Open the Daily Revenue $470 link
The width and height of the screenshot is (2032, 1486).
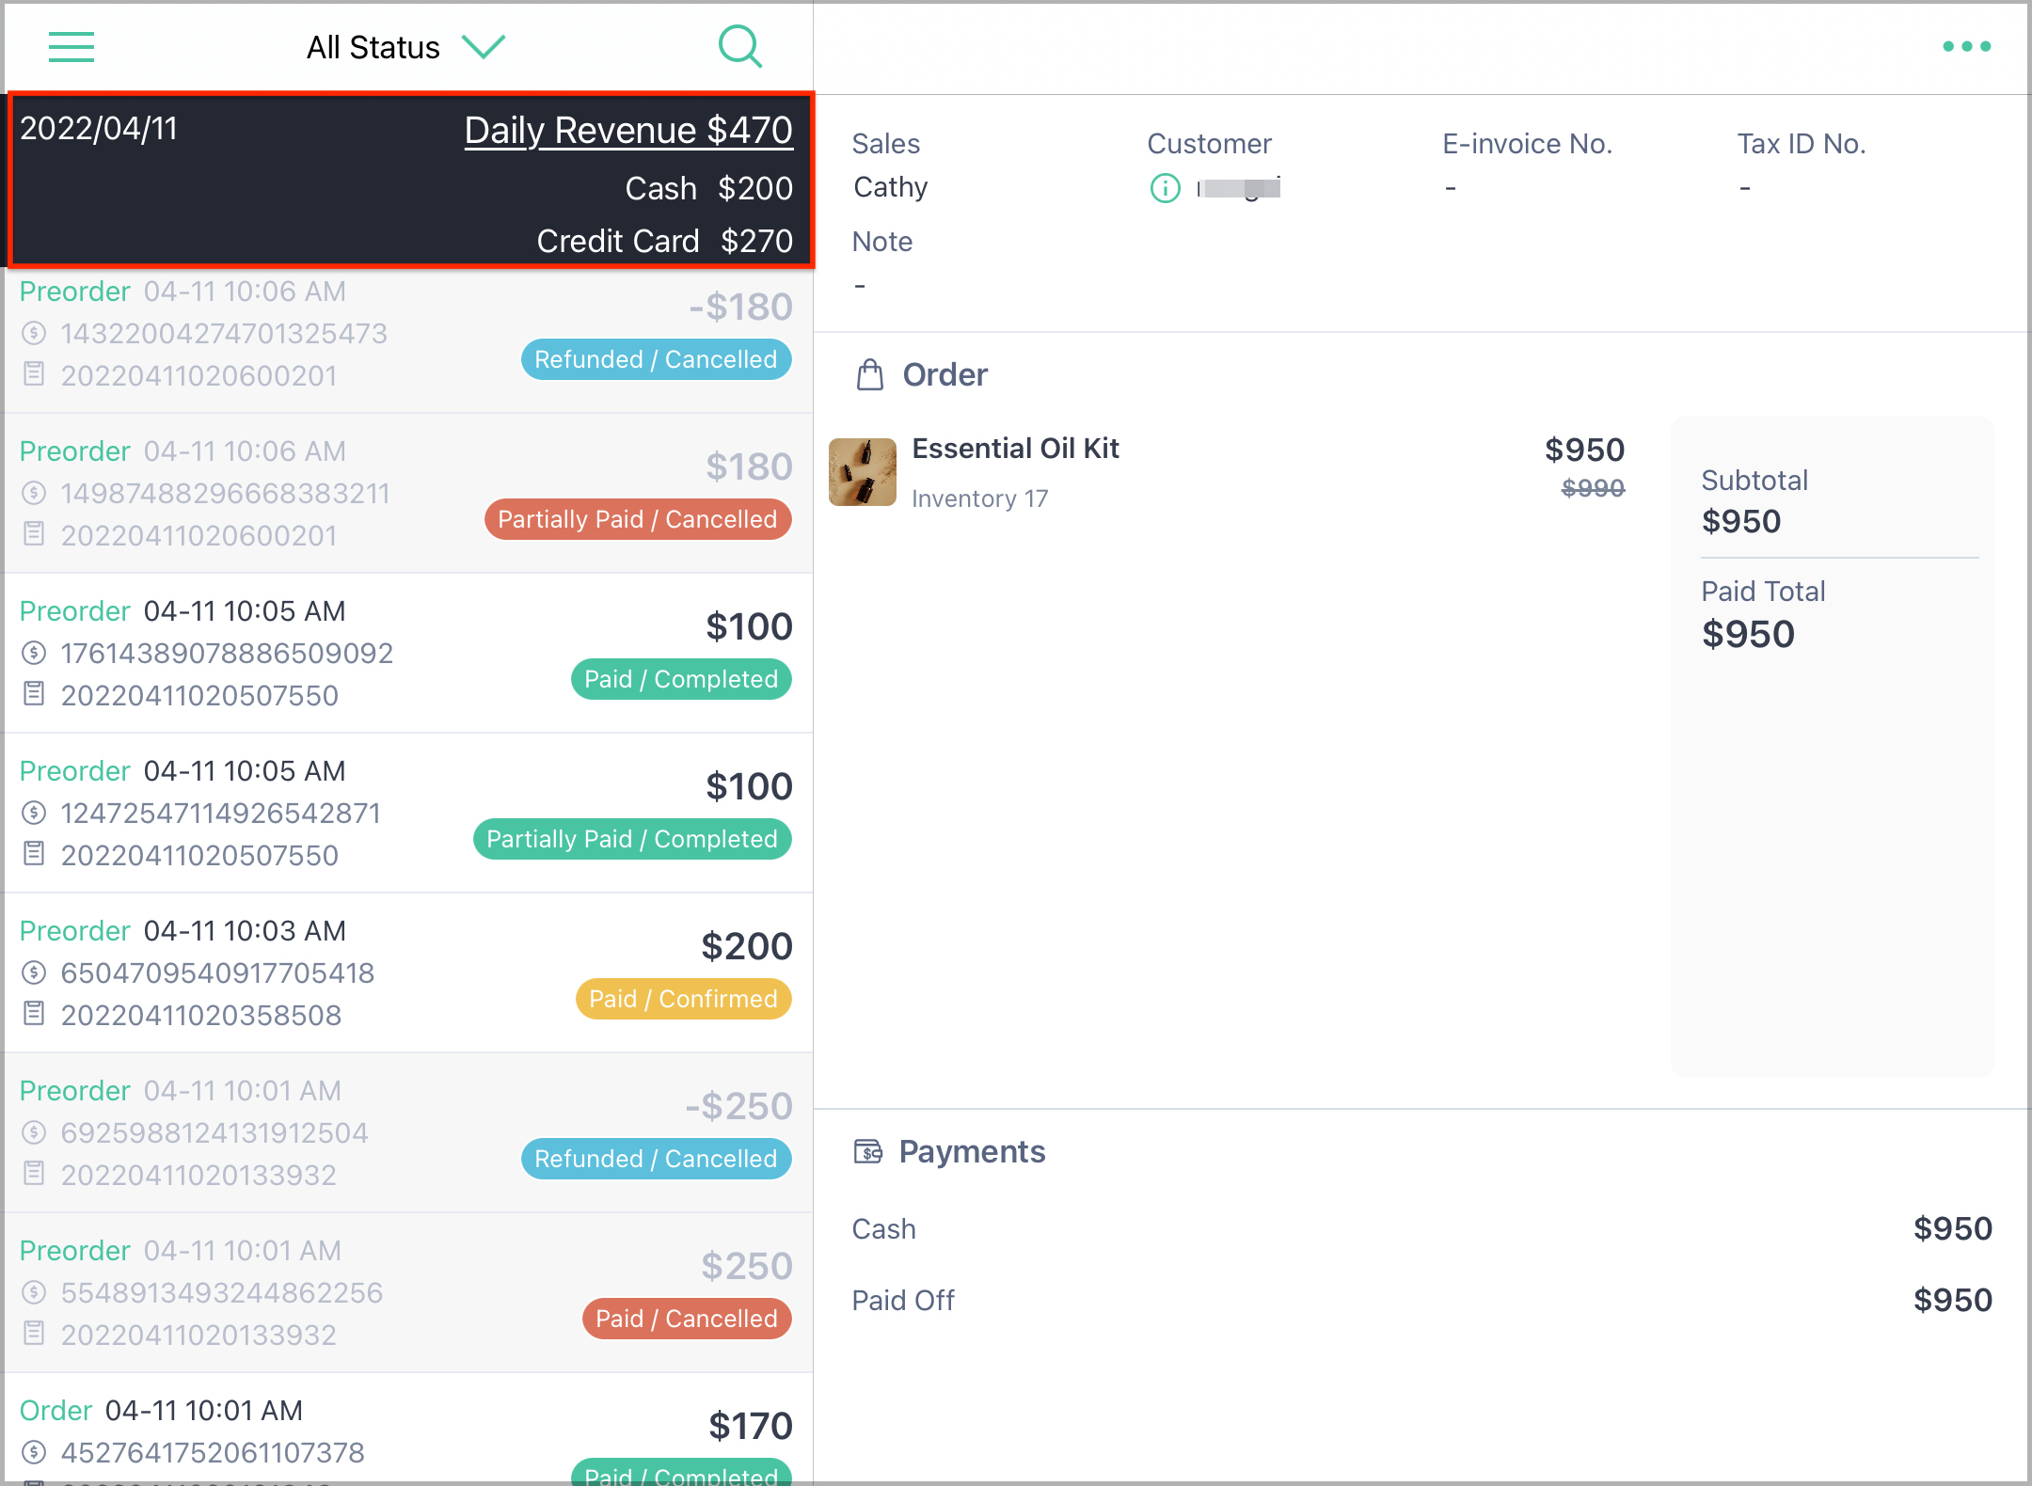tap(628, 130)
